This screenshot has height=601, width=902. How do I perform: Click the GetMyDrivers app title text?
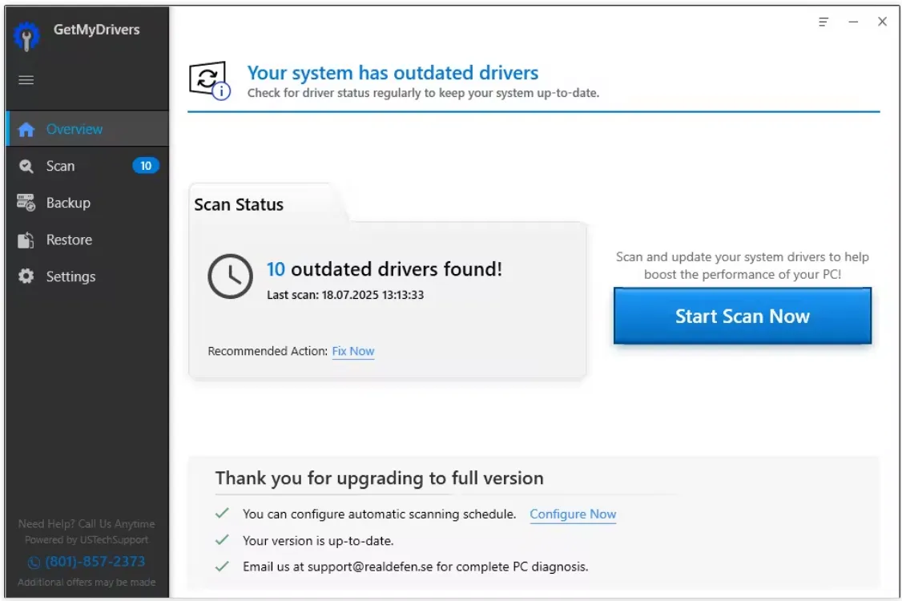(97, 30)
